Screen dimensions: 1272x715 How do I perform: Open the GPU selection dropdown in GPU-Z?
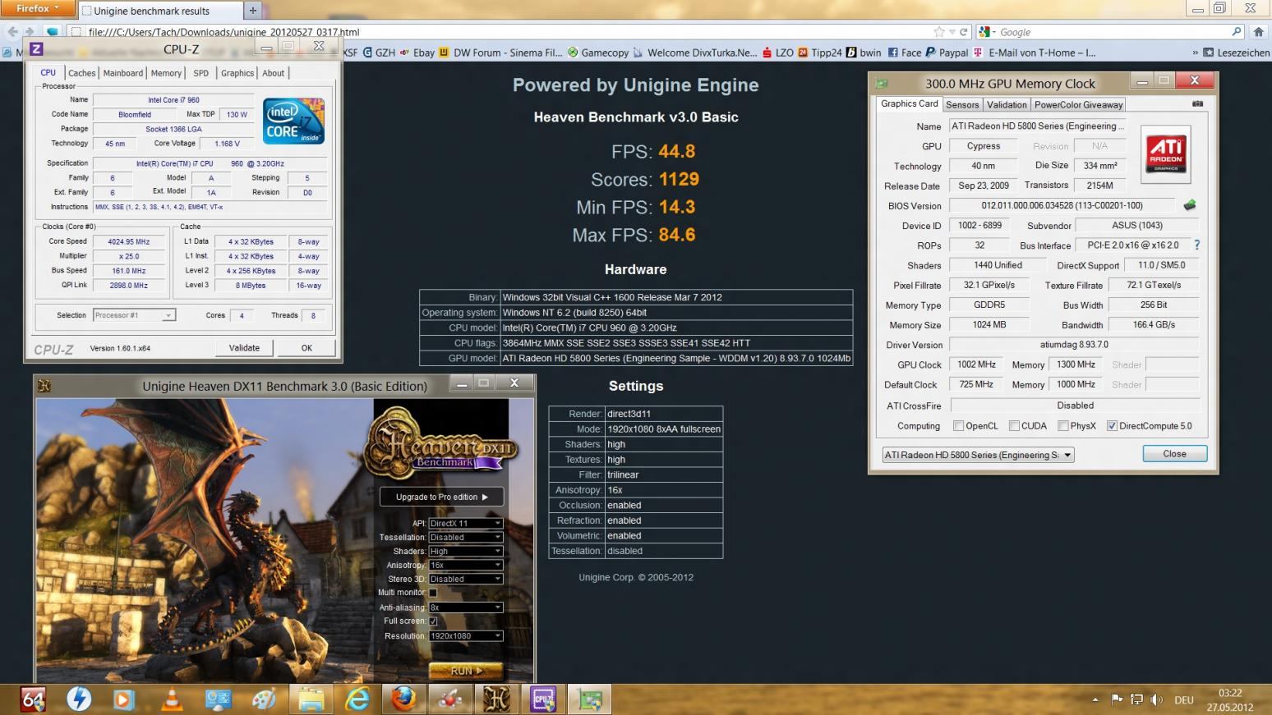point(978,455)
